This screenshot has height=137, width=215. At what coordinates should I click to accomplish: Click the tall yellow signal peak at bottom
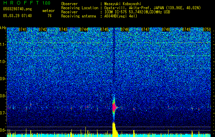click(114, 129)
